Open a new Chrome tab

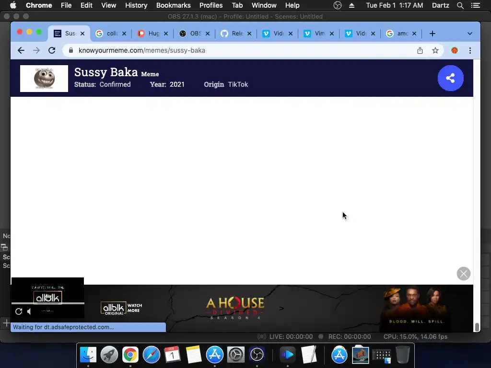tap(433, 34)
